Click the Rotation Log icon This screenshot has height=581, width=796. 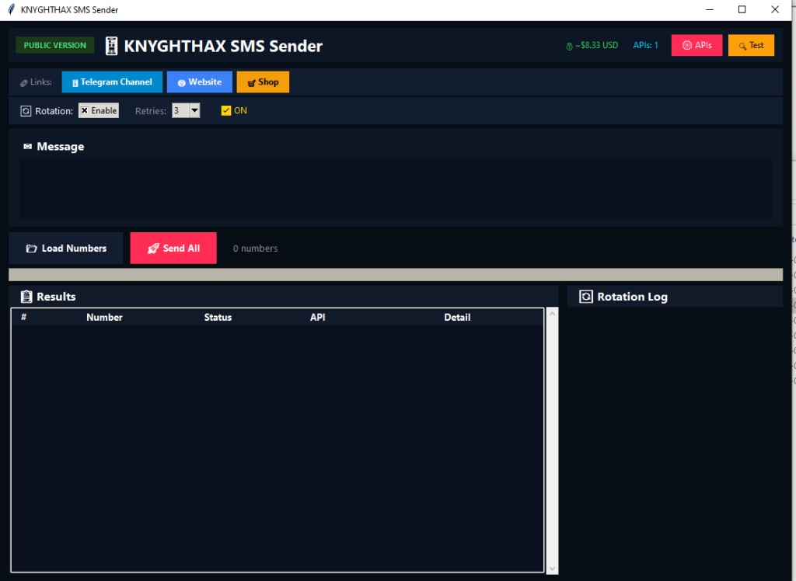click(x=586, y=297)
